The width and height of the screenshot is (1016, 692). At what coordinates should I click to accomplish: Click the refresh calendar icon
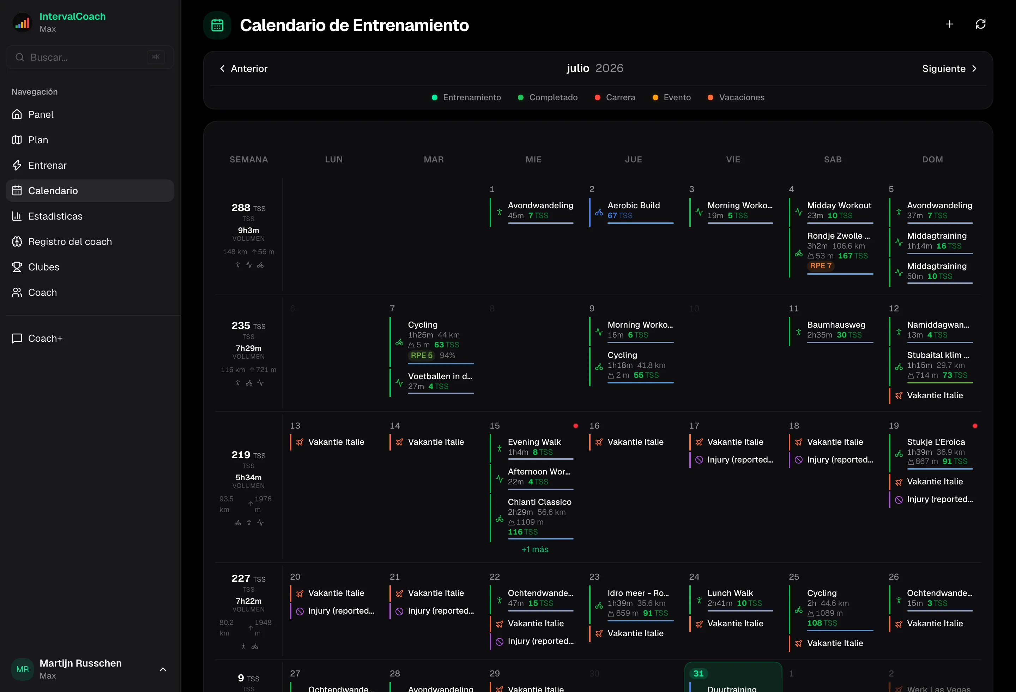[x=980, y=24]
